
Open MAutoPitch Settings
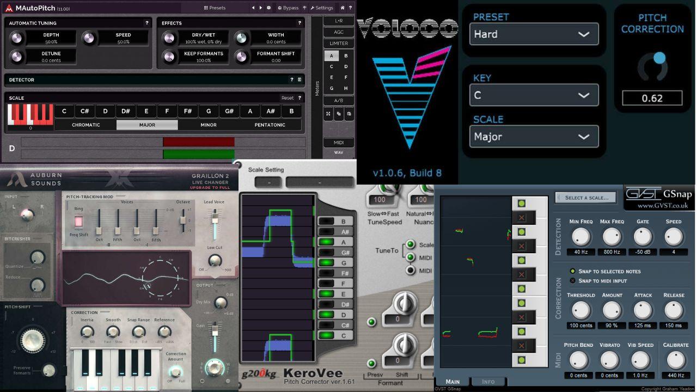coord(321,8)
